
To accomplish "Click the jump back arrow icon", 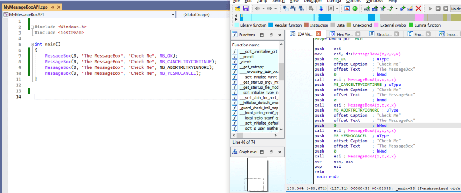I will (257, 9).
